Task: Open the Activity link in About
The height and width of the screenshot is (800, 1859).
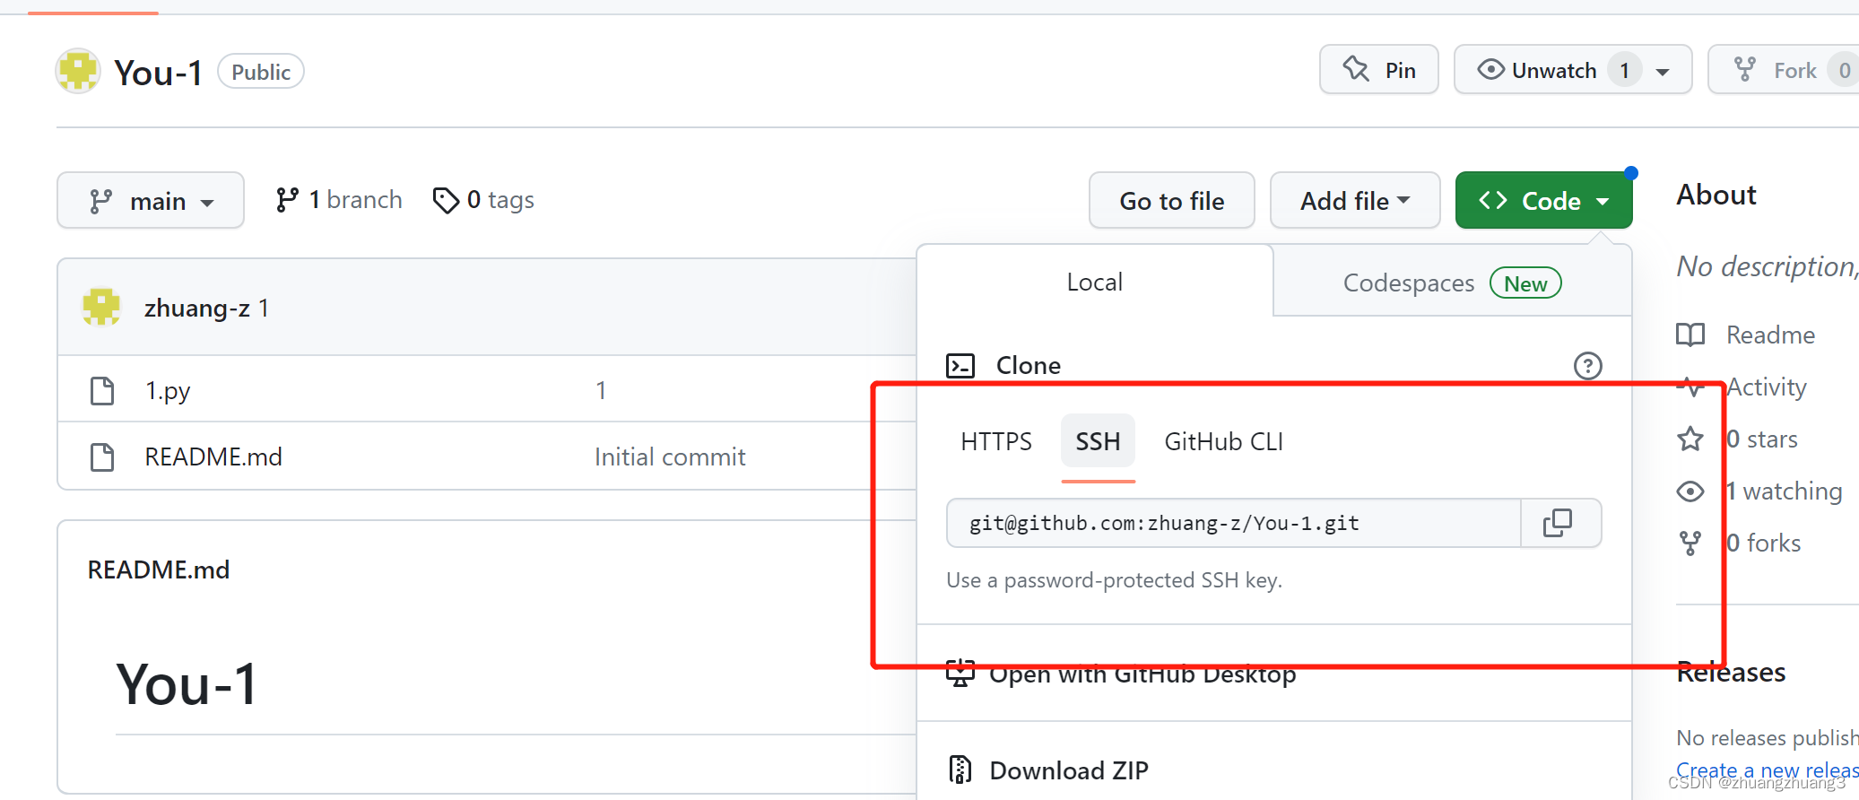Action: [1767, 387]
